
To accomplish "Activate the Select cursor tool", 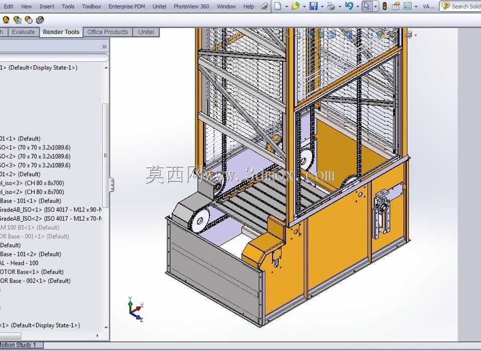I will (367, 6).
